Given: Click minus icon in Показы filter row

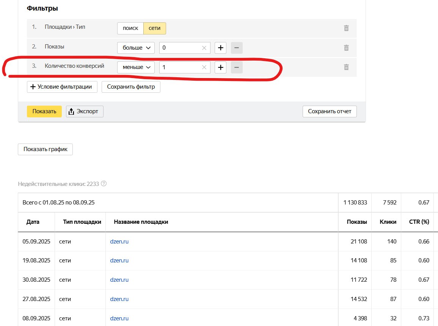Looking at the screenshot, I should click(237, 48).
